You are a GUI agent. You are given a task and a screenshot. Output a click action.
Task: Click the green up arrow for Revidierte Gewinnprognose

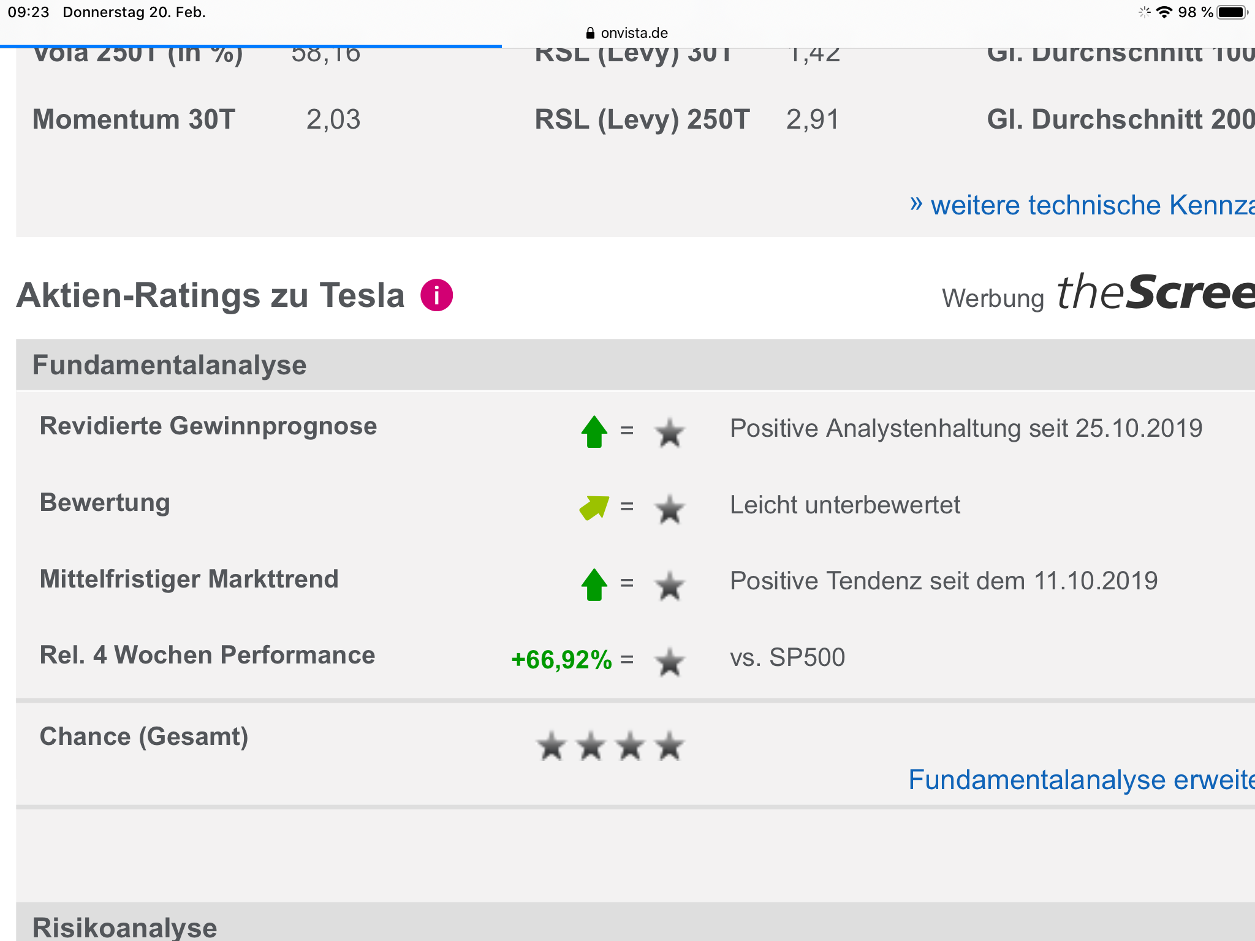(x=593, y=431)
